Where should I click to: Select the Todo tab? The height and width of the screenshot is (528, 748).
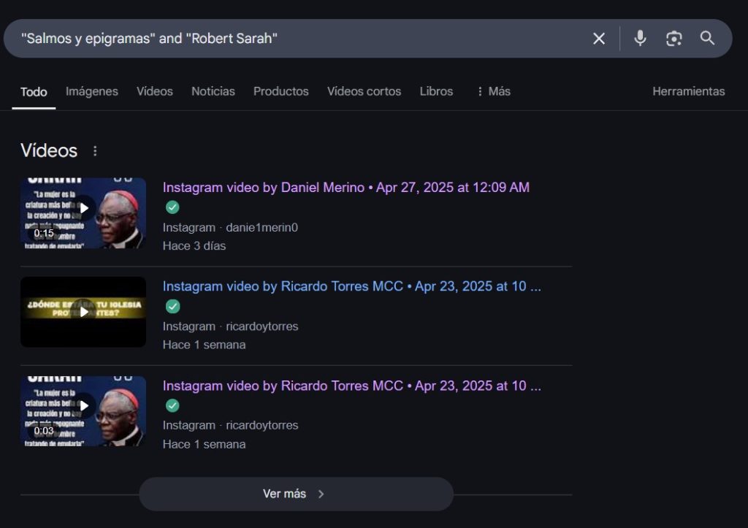34,91
